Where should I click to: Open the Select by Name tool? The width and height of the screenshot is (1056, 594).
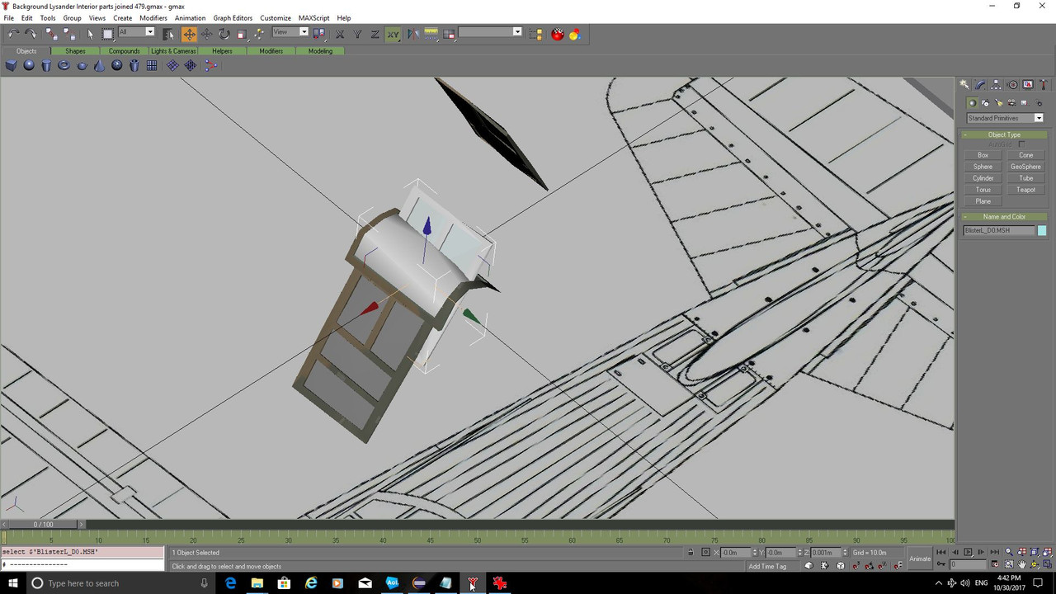click(168, 34)
